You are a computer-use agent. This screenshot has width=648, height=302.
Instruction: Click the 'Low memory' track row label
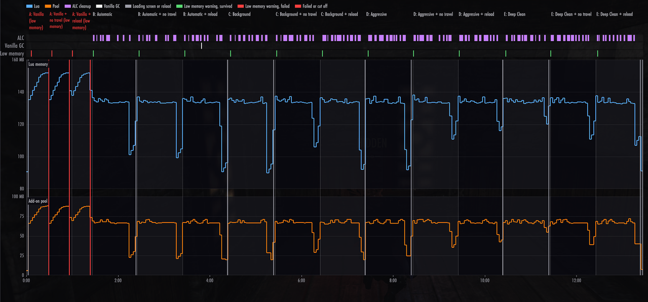click(x=12, y=54)
